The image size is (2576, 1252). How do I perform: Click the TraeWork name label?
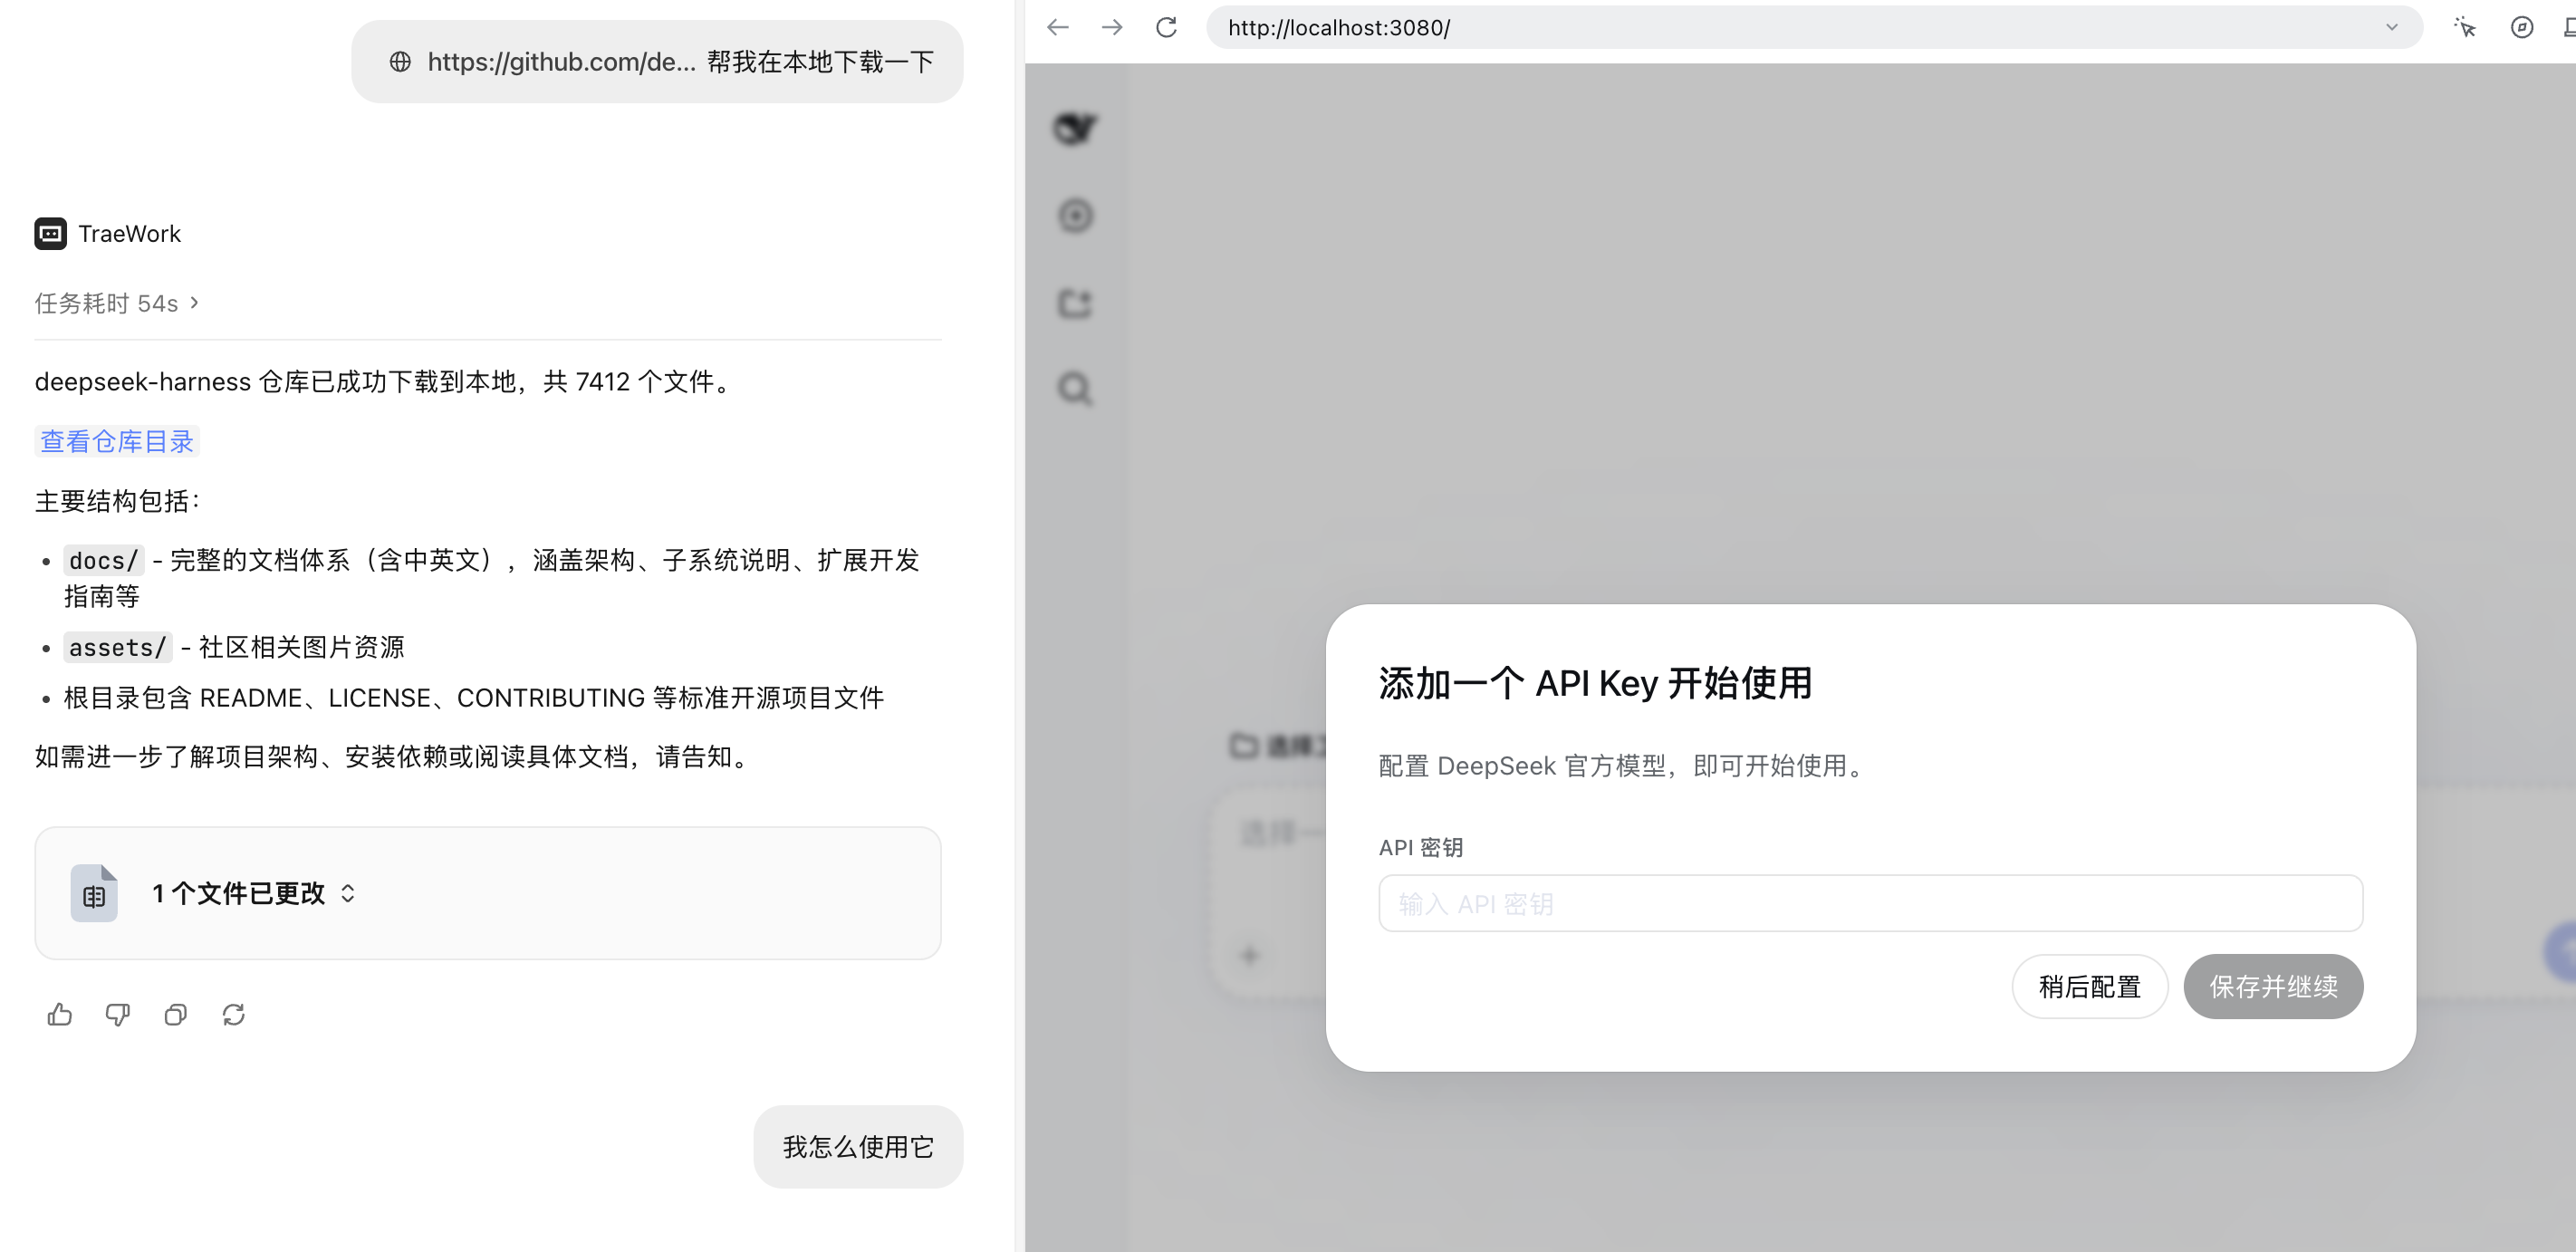point(130,233)
